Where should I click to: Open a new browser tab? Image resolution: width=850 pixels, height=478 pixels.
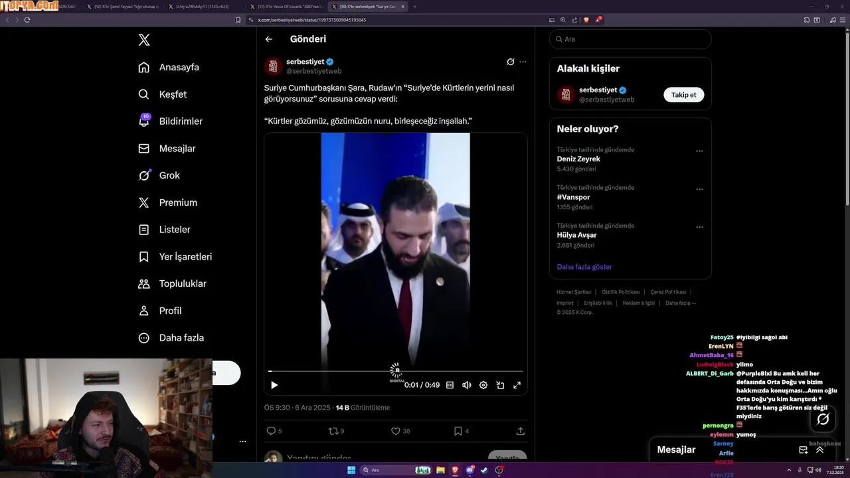(415, 6)
